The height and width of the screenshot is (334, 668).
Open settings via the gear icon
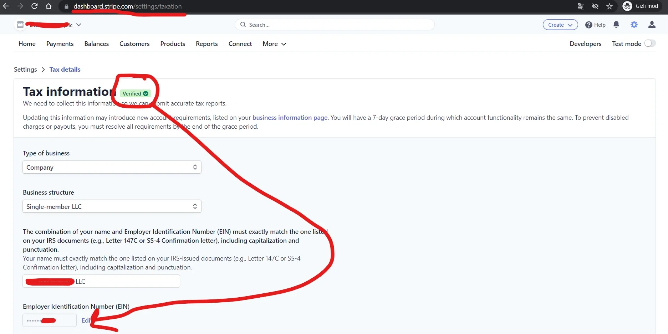tap(634, 25)
